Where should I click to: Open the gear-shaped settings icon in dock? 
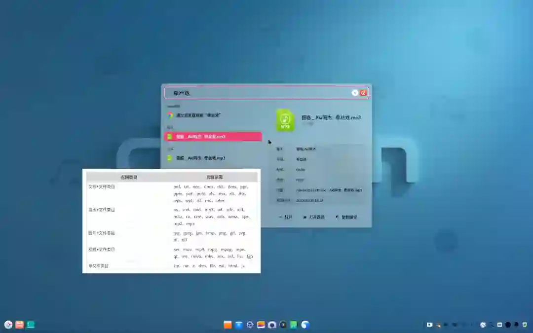(250, 325)
